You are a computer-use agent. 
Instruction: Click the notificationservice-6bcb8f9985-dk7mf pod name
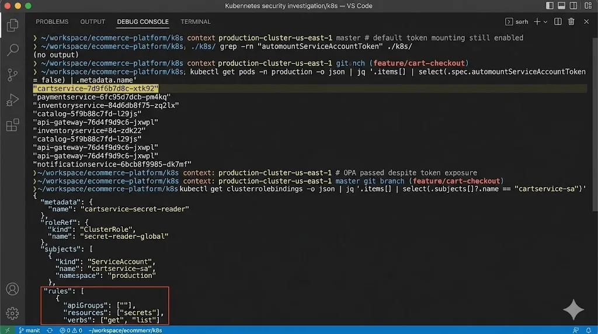(112, 164)
